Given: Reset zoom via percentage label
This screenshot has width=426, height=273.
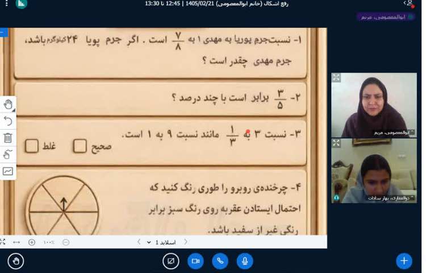Looking at the screenshot, I should (x=49, y=242).
